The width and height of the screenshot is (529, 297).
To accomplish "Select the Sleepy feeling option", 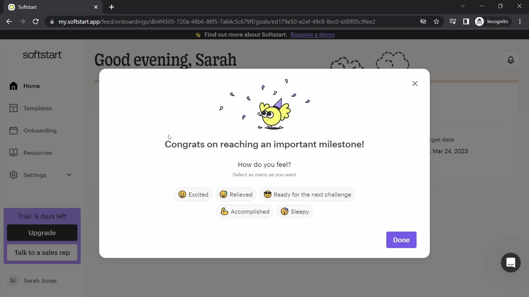I will coord(295,212).
